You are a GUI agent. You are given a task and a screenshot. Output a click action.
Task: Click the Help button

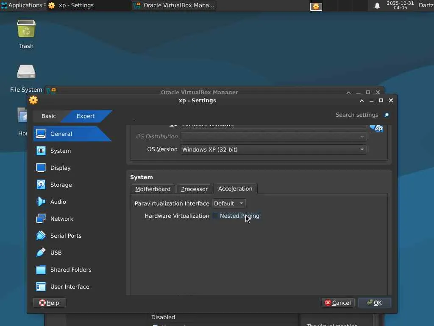click(x=50, y=303)
